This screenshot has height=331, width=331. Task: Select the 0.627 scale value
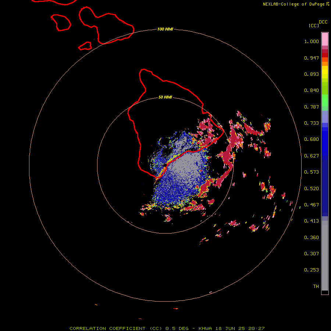[312, 156]
